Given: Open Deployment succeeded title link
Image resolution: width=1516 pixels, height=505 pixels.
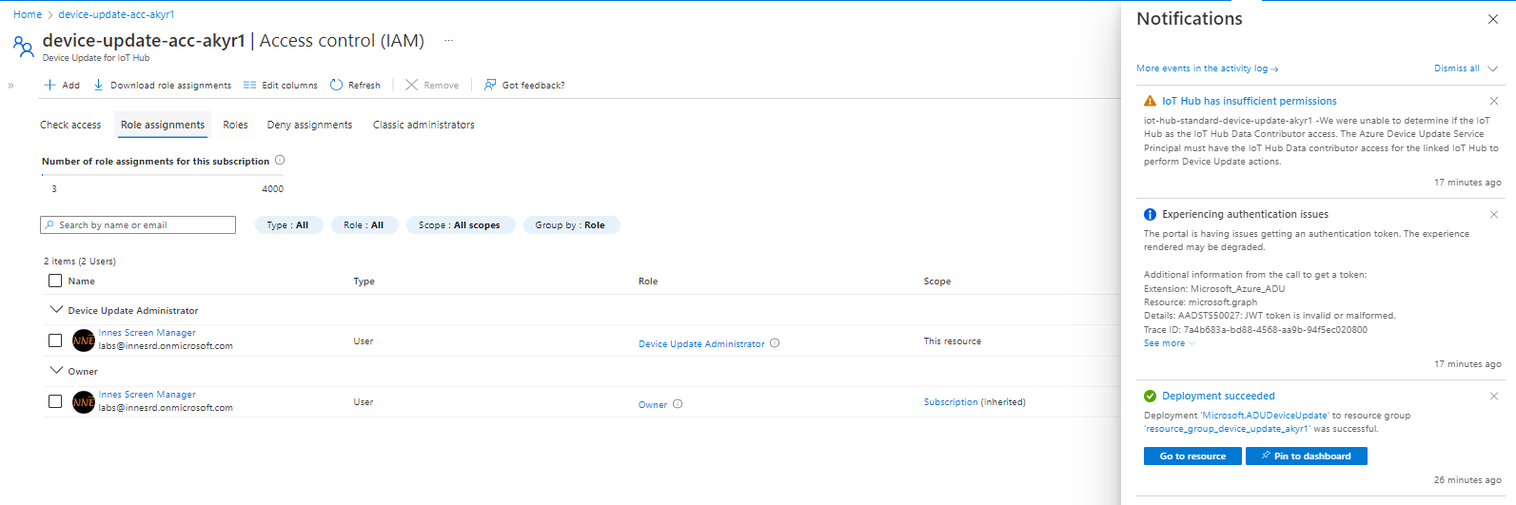Looking at the screenshot, I should [x=1218, y=396].
